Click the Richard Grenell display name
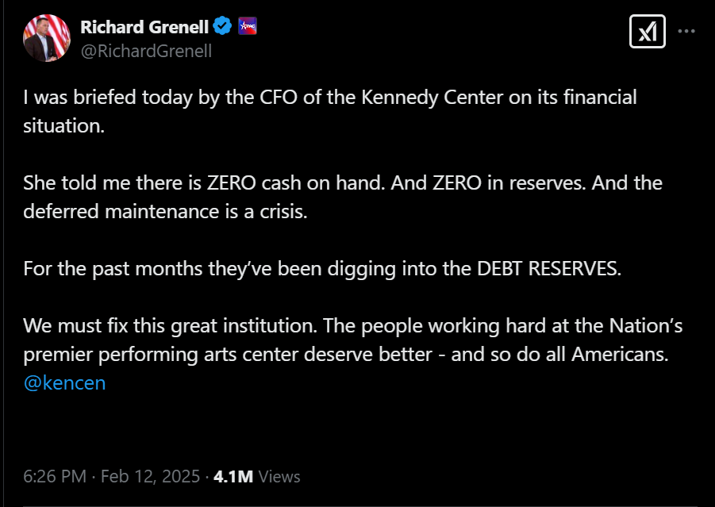The width and height of the screenshot is (715, 507). coord(144,27)
